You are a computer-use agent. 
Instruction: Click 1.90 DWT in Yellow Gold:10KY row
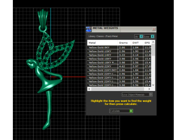136,51
